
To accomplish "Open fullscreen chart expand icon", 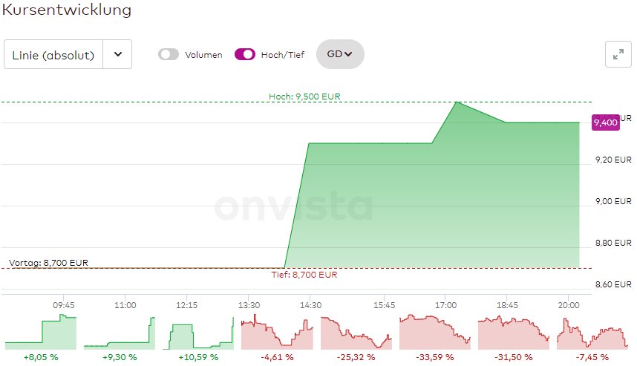I will click(618, 54).
